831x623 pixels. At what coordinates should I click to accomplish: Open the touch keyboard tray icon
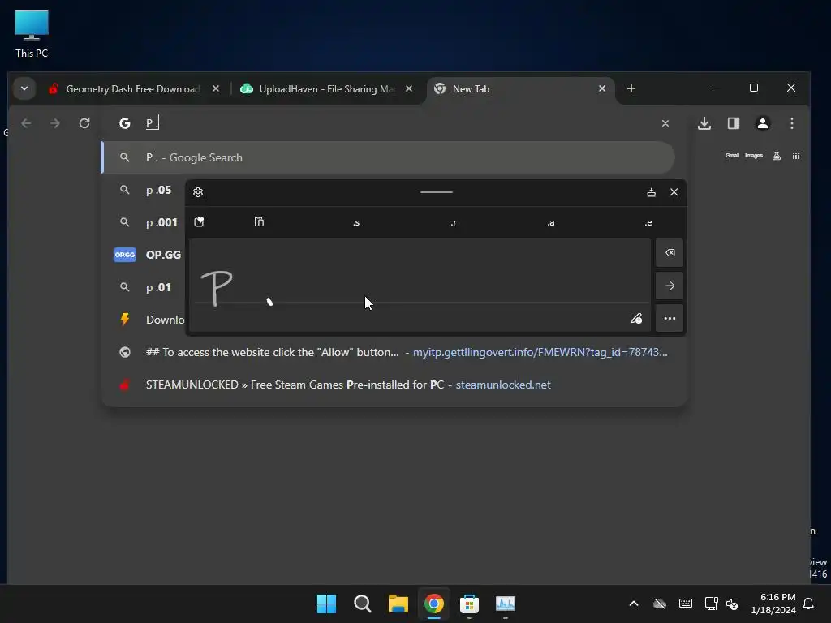(x=685, y=604)
